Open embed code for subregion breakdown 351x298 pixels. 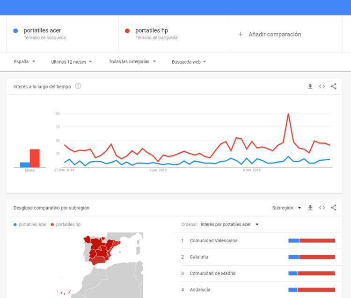322,208
